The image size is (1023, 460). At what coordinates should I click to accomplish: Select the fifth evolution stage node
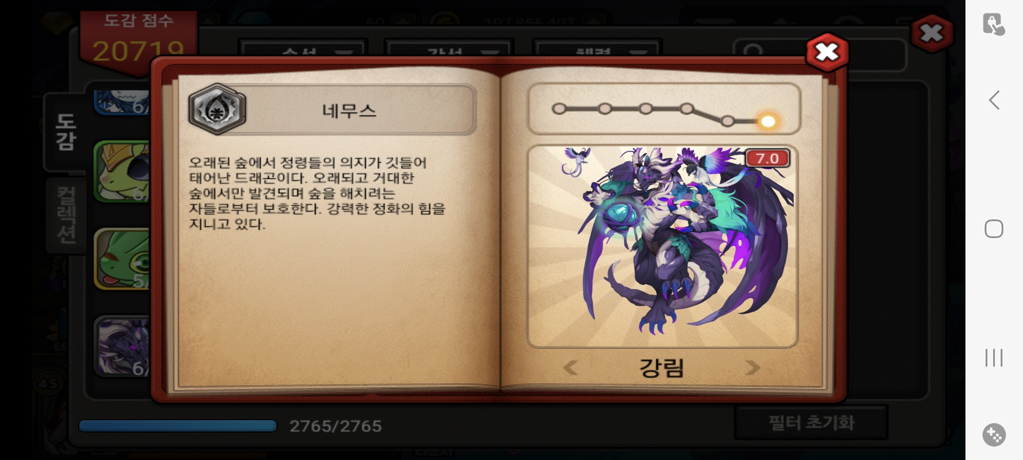coord(728,121)
